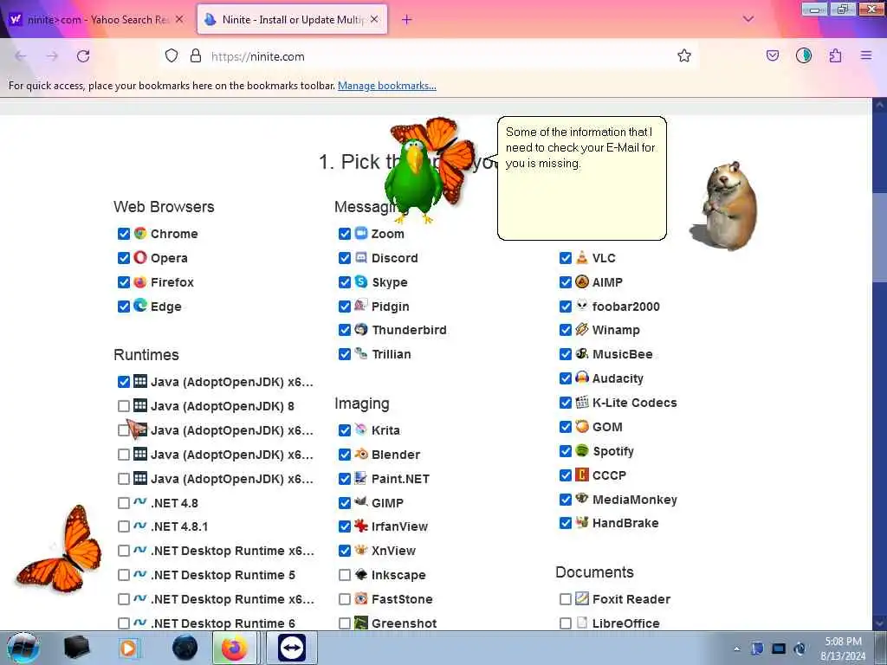Image resolution: width=887 pixels, height=665 pixels.
Task: Check the FastStone checkbox
Action: tap(345, 599)
